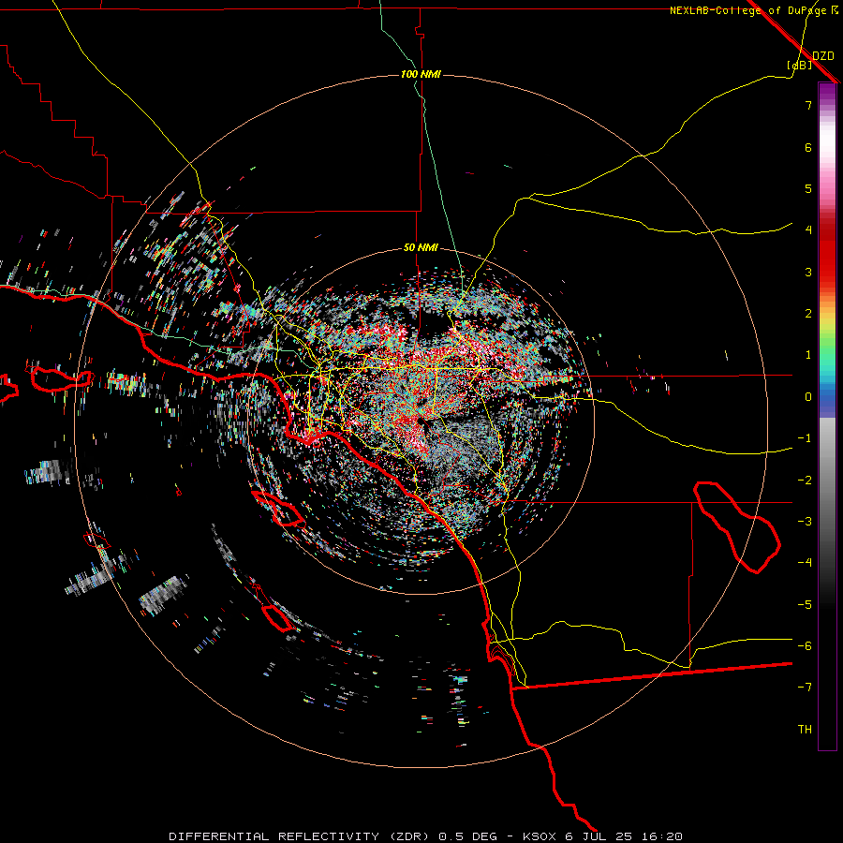The width and height of the screenshot is (843, 843).
Task: Click the red band of the ZDR color bar
Action: coord(827,253)
